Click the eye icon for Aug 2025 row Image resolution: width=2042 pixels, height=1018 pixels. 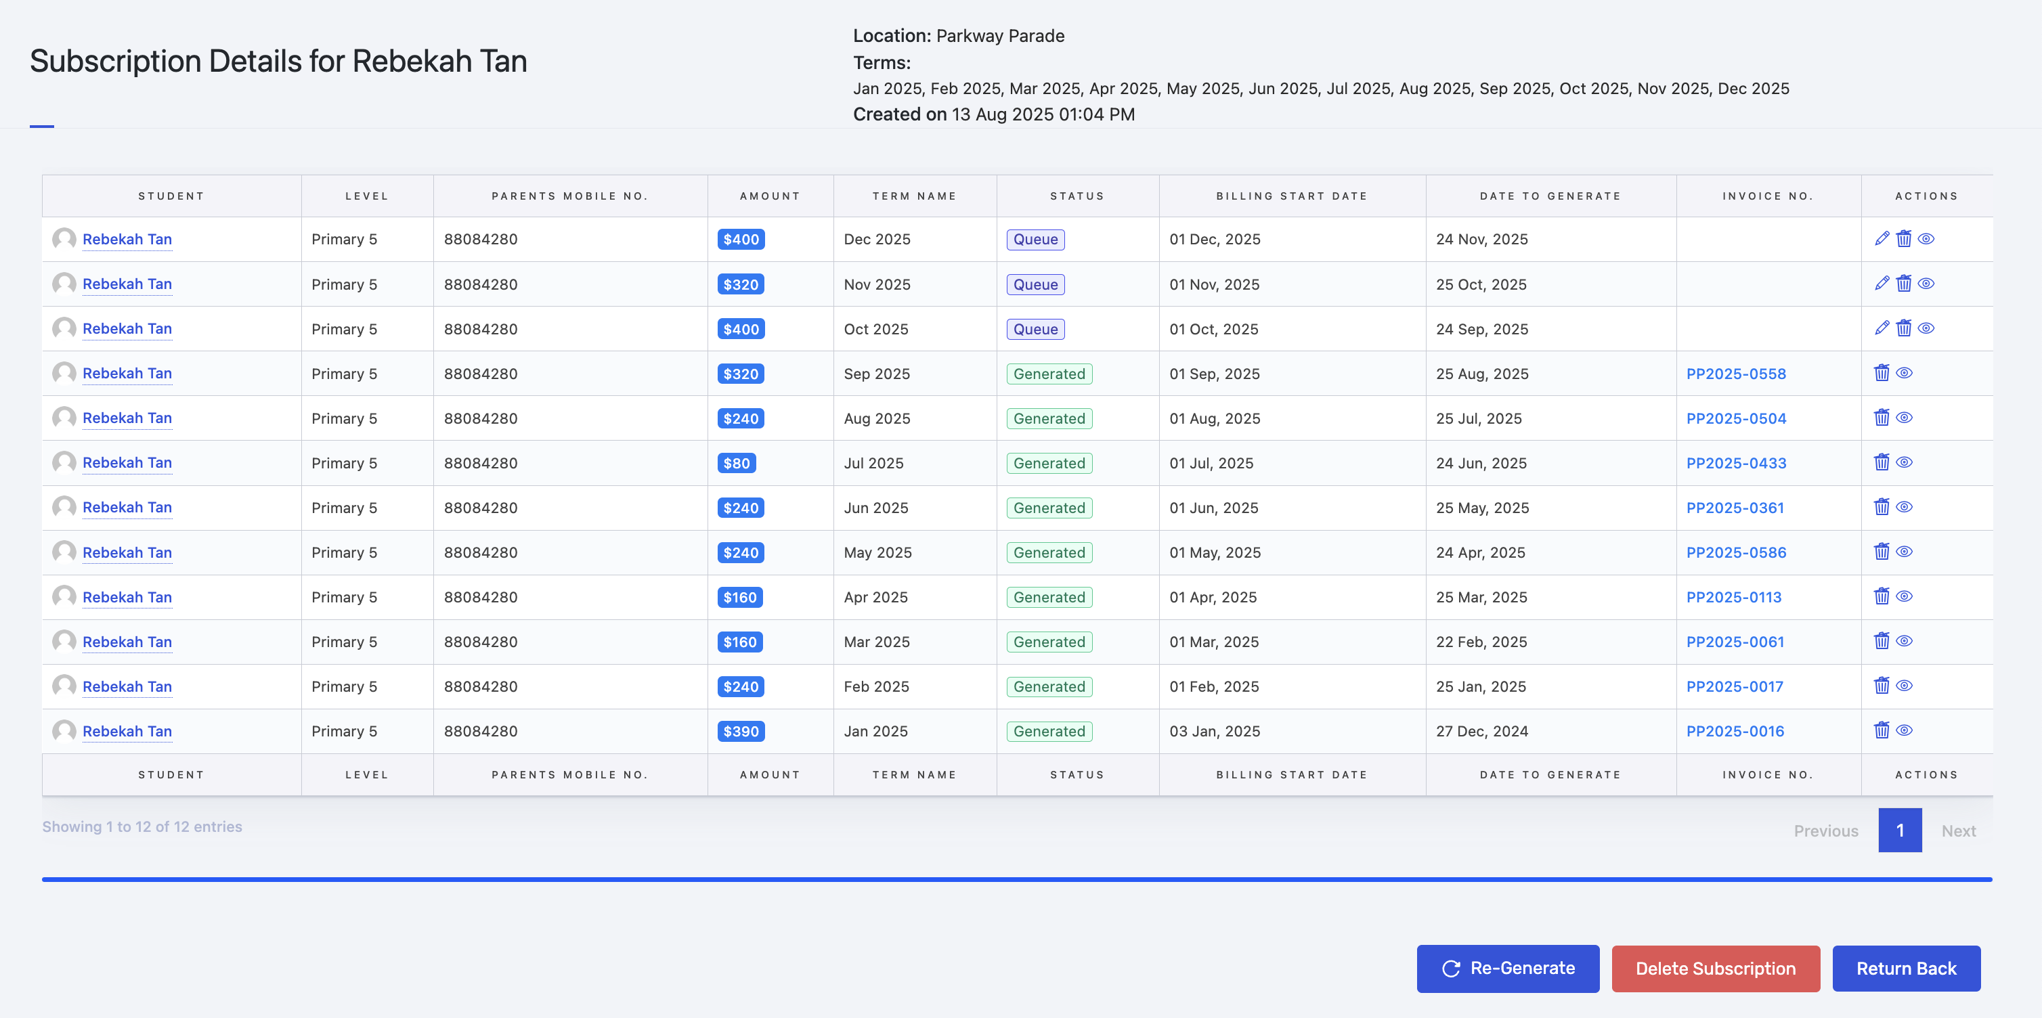pos(1904,418)
